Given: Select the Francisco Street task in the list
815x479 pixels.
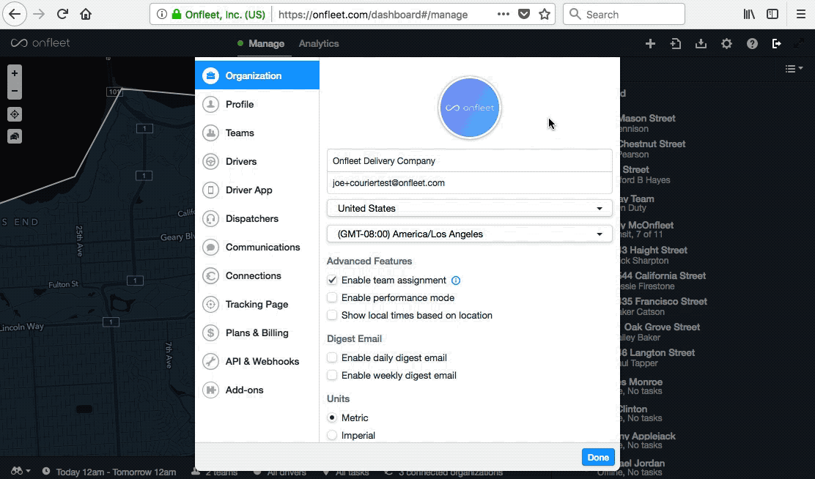Looking at the screenshot, I should point(663,306).
